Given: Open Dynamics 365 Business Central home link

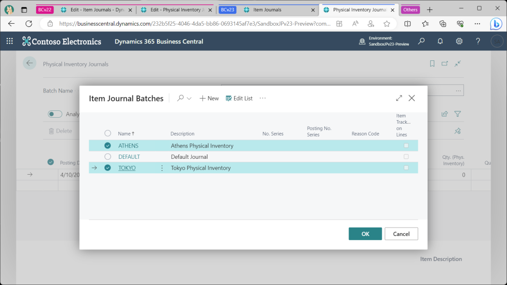Looking at the screenshot, I should 159,42.
